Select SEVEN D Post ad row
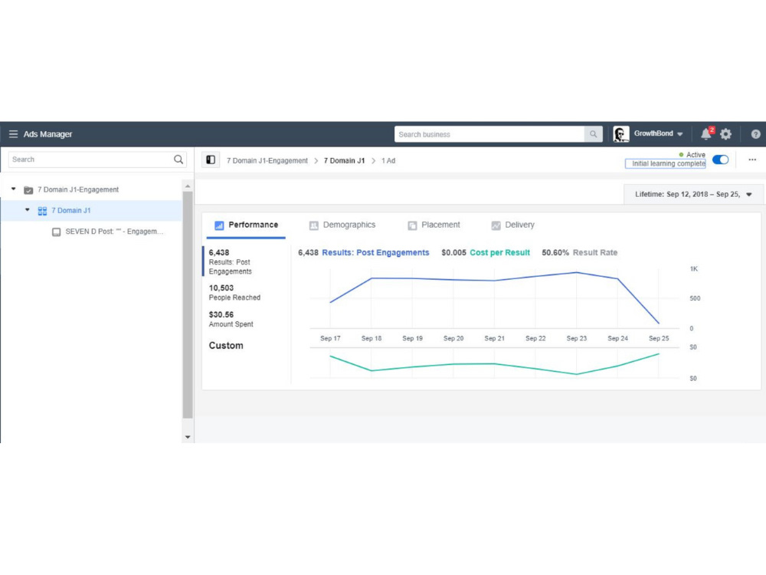Image resolution: width=766 pixels, height=575 pixels. [91, 232]
